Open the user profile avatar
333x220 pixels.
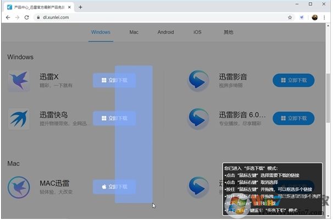pyautogui.click(x=315, y=18)
